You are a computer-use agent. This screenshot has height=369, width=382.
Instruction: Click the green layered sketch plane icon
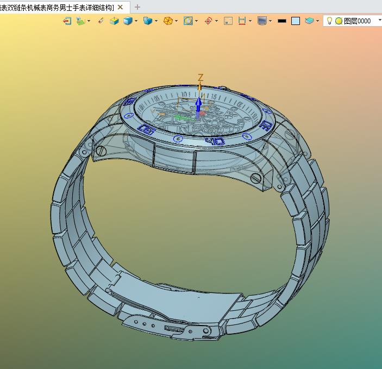point(80,21)
